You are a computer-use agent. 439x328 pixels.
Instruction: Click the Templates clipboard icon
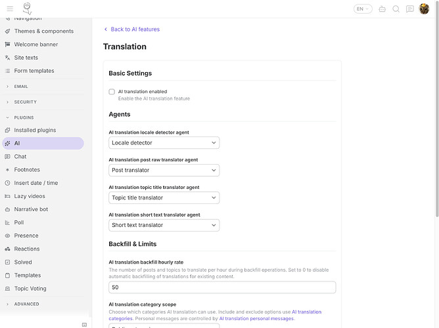pyautogui.click(x=8, y=276)
